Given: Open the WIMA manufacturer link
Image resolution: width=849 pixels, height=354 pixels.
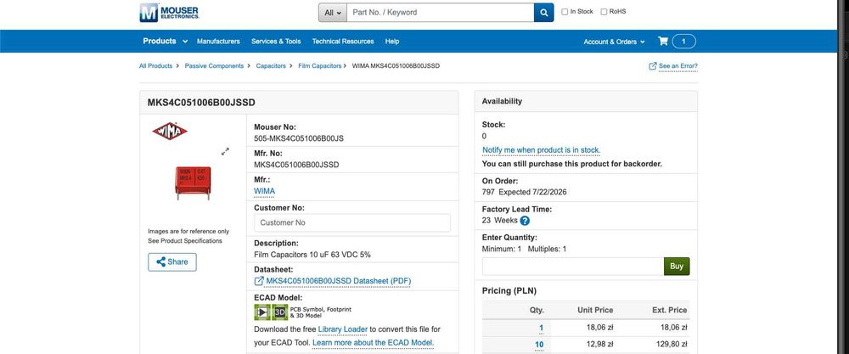Looking at the screenshot, I should 264,191.
